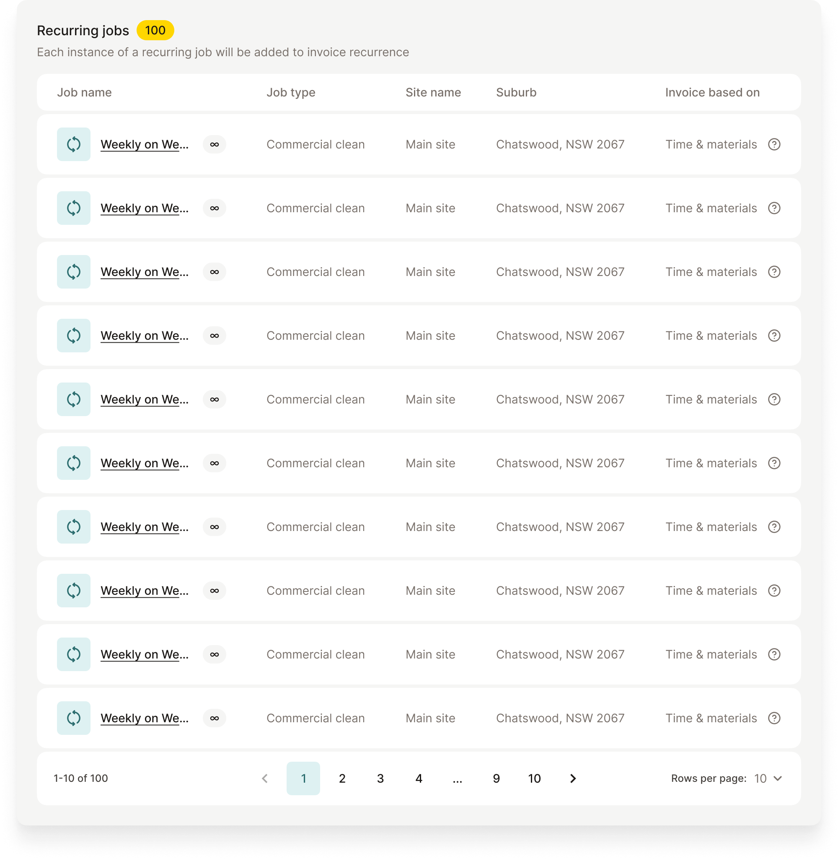Click the infinity symbol on the bottom job row
Viewport: 838px width, 859px height.
tap(215, 718)
